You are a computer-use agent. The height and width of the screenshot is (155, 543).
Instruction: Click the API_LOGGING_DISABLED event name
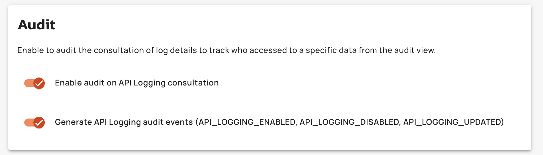pyautogui.click(x=350, y=122)
